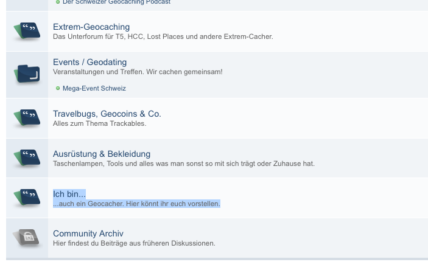This screenshot has width=428, height=262.
Task: Open the Events / Geodating forum
Action: [90, 62]
